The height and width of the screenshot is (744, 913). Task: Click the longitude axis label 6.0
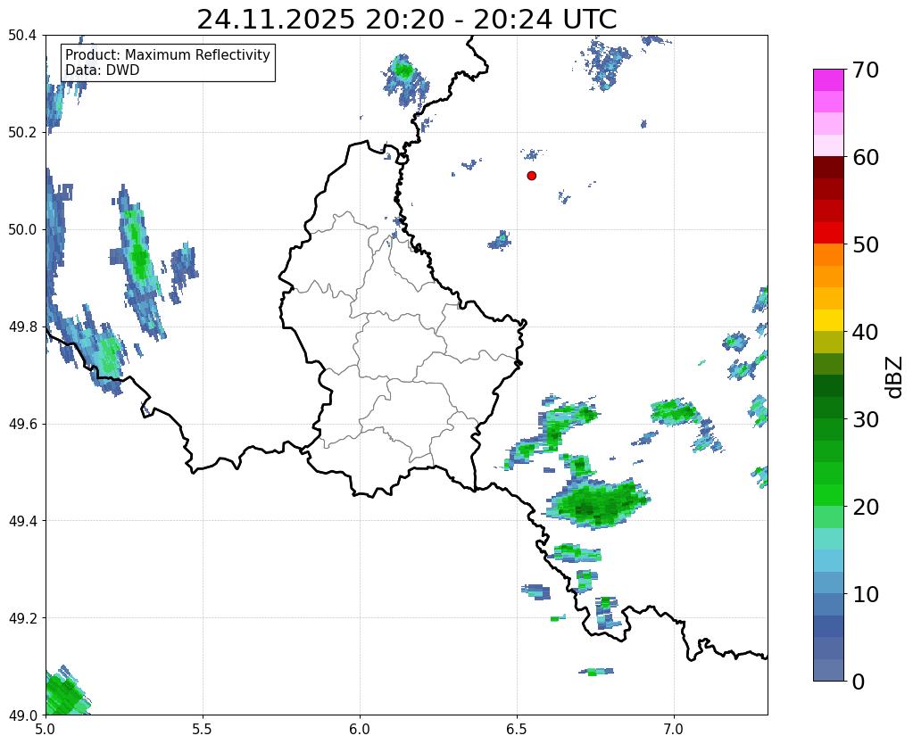(360, 729)
